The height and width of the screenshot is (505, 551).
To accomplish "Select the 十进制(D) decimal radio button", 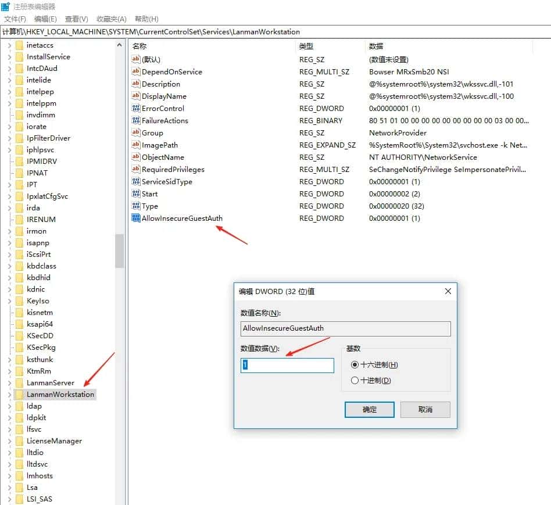I will [x=355, y=380].
